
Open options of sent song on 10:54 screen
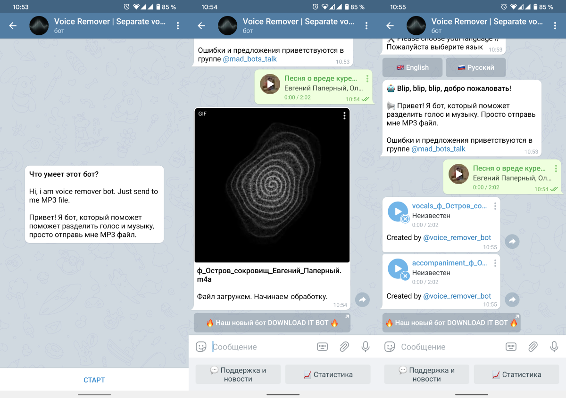click(367, 79)
